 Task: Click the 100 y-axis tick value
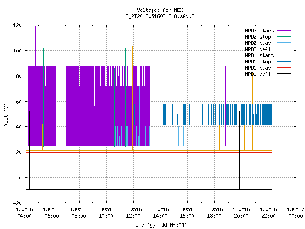[x=17, y=51]
